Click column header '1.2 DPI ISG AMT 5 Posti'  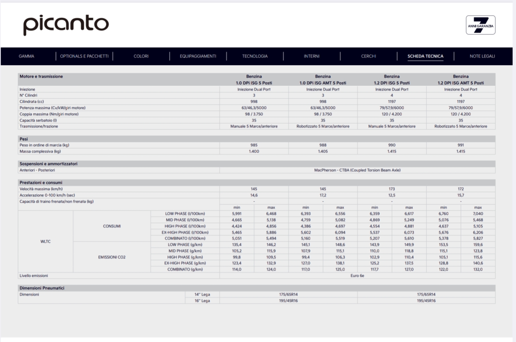[x=461, y=83]
